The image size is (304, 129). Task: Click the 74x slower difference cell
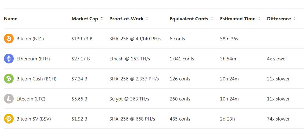[x=278, y=119]
